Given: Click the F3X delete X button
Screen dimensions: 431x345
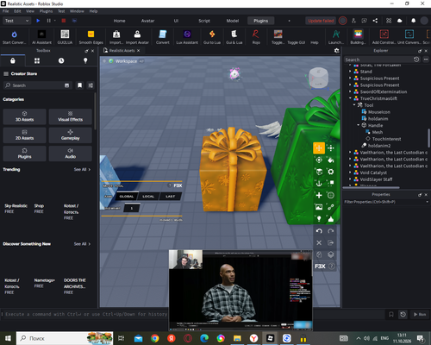Looking at the screenshot, I should pos(319,242).
